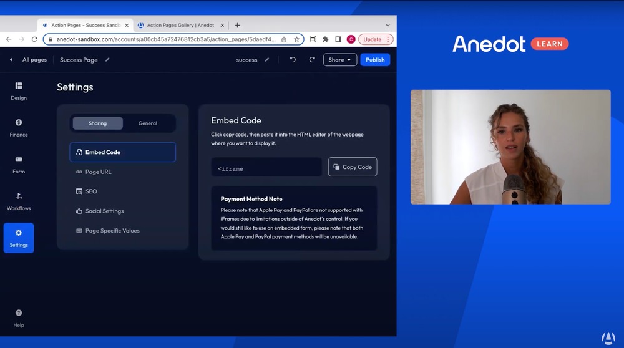The height and width of the screenshot is (348, 624).
Task: Open Chrome tab search chevron
Action: [x=388, y=26]
